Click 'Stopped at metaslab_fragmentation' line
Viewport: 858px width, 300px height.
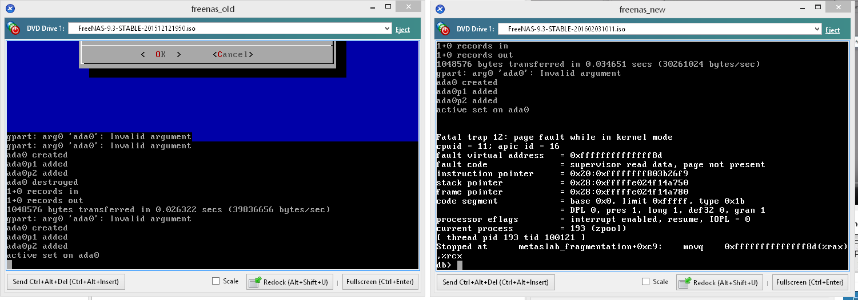click(x=642, y=246)
